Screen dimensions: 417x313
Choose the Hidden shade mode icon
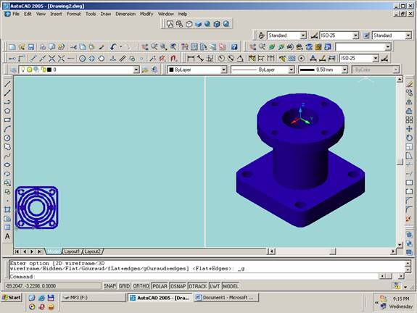pyautogui.click(x=189, y=24)
